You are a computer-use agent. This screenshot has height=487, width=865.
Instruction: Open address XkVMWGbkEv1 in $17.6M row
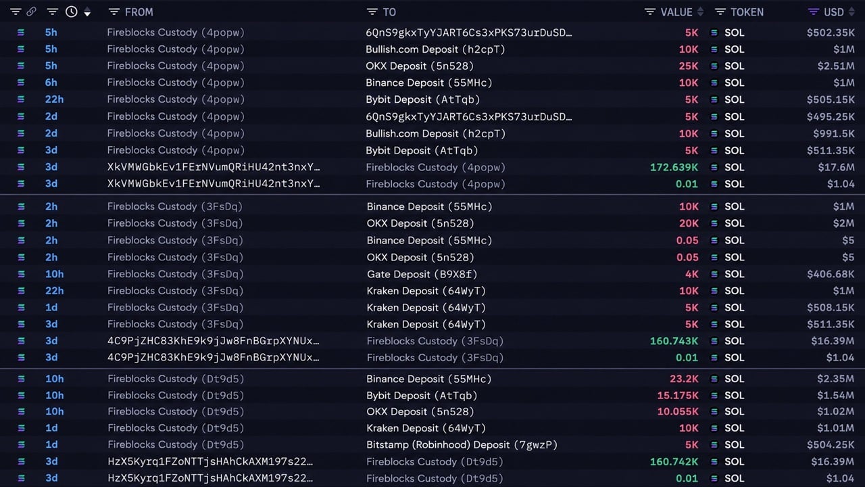pyautogui.click(x=214, y=167)
